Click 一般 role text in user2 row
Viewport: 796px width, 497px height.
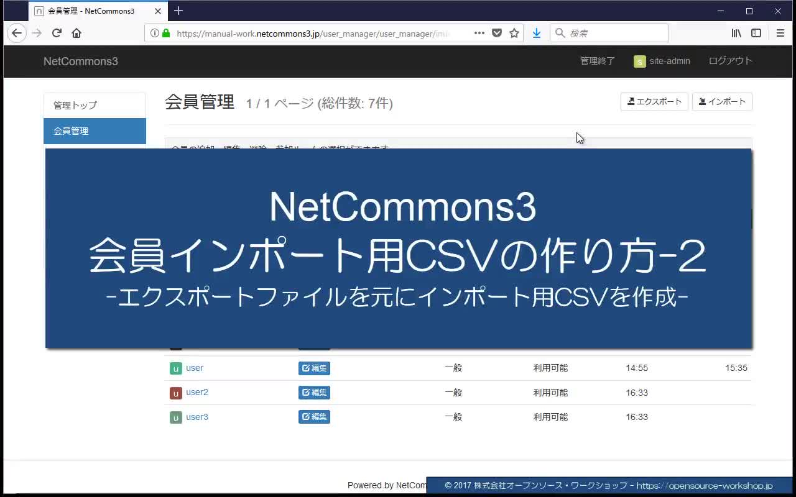pos(453,393)
